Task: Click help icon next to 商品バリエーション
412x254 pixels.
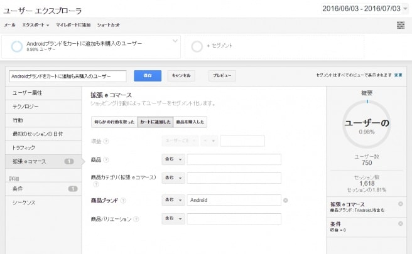Action: pos(136,219)
